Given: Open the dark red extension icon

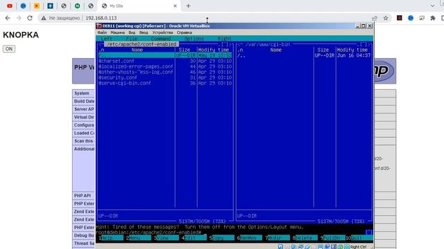Looking at the screenshot, I should click(400, 18).
